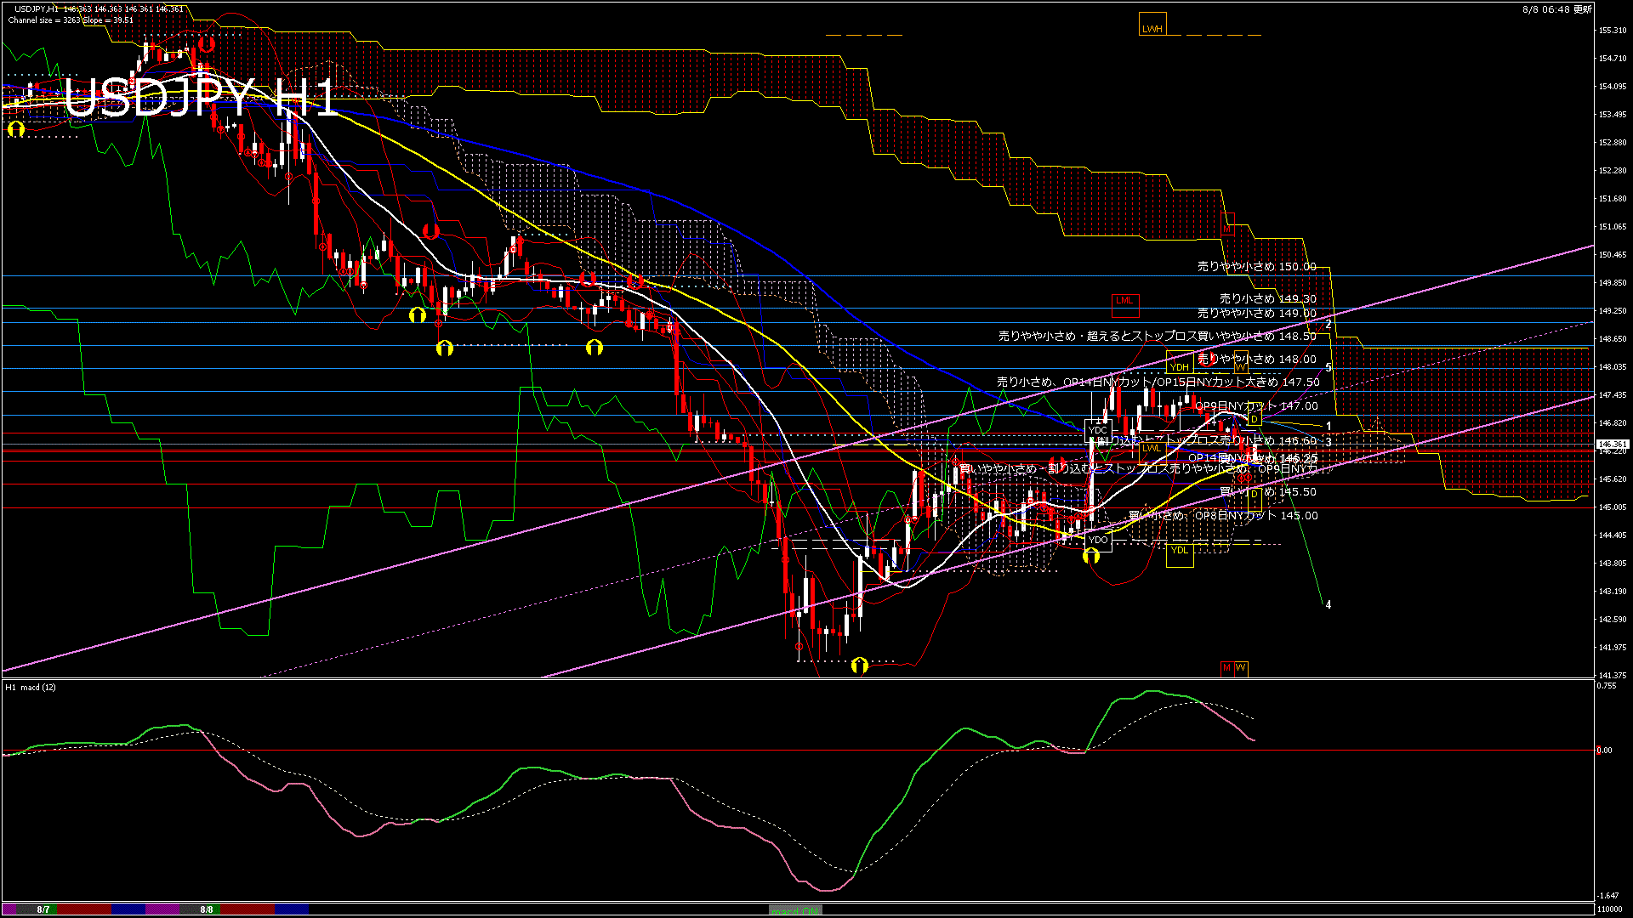Select the red LML level marker
Image resolution: width=1633 pixels, height=918 pixels.
1124,300
